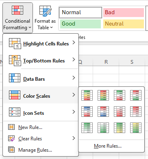
Task: Apply the Green-White color scale
Action: click(x=87, y=128)
